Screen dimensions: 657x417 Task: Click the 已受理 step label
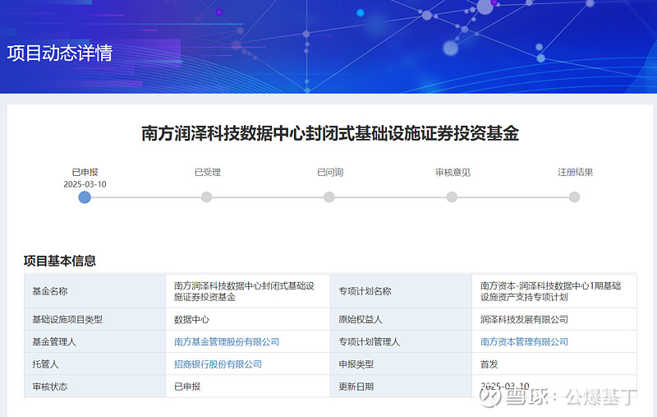pyautogui.click(x=208, y=172)
